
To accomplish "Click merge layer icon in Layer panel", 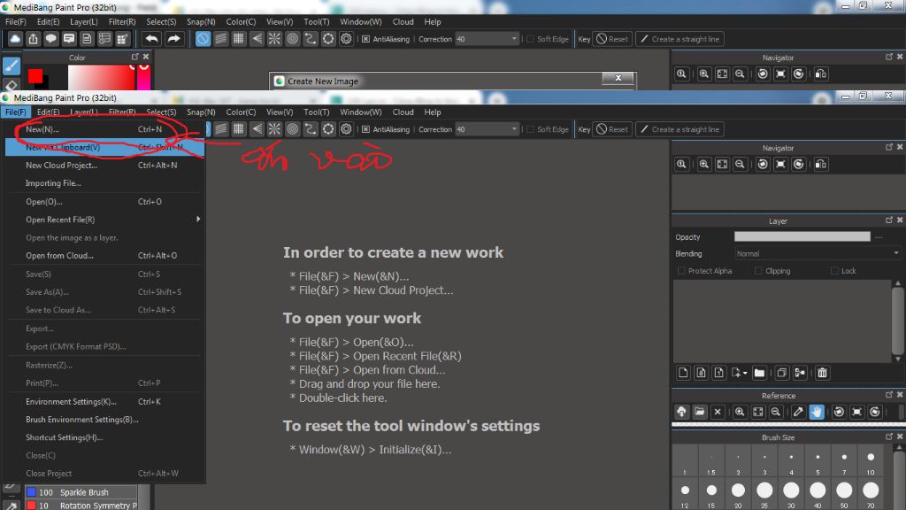I will coord(800,373).
